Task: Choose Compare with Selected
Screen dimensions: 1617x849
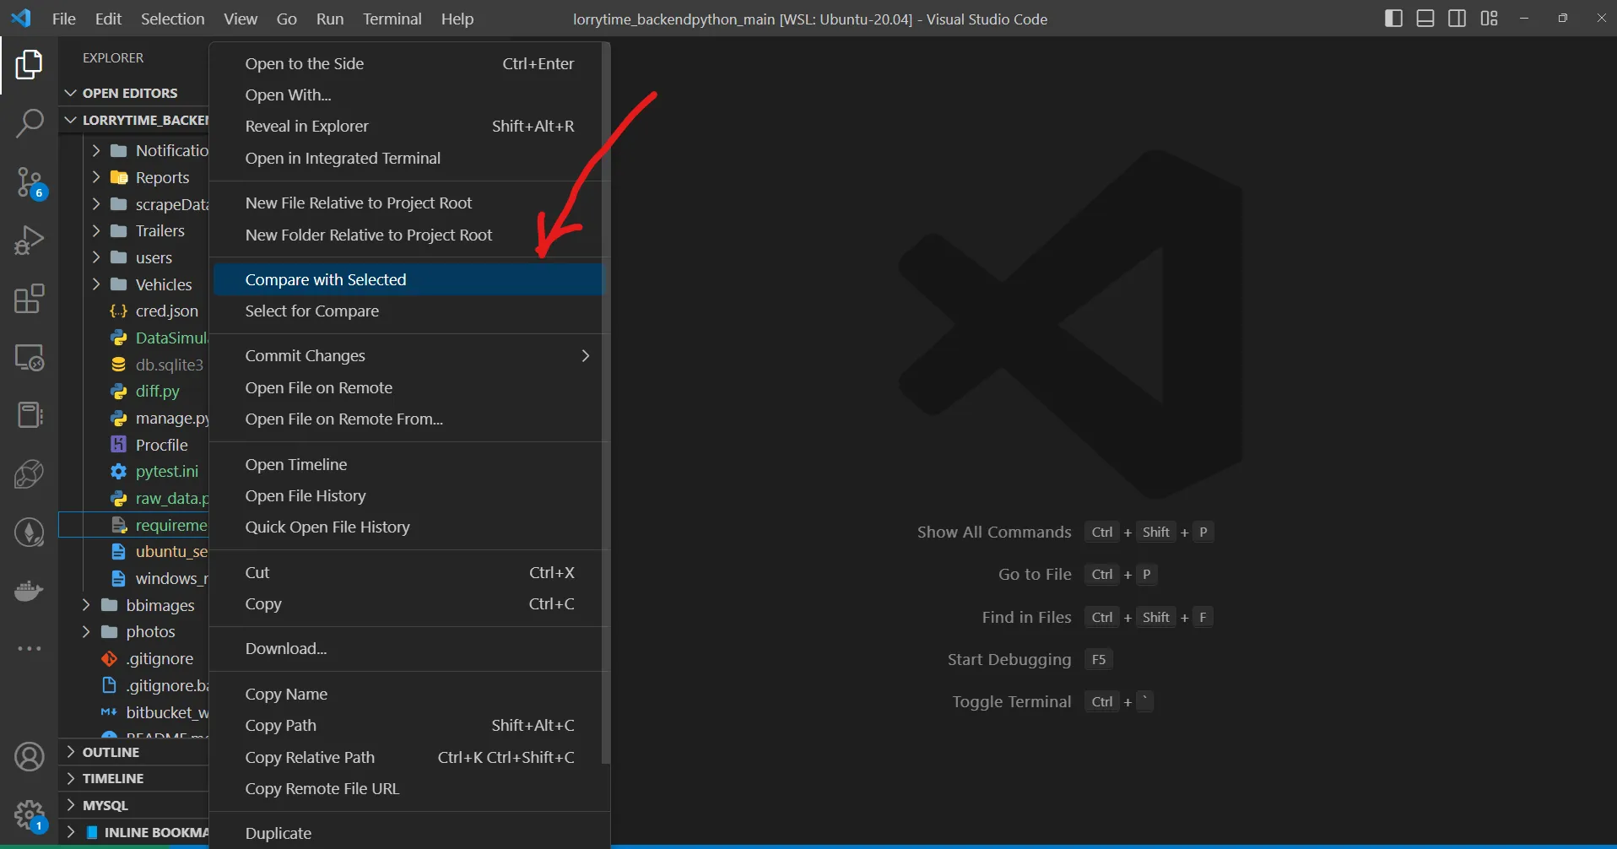Action: point(408,280)
